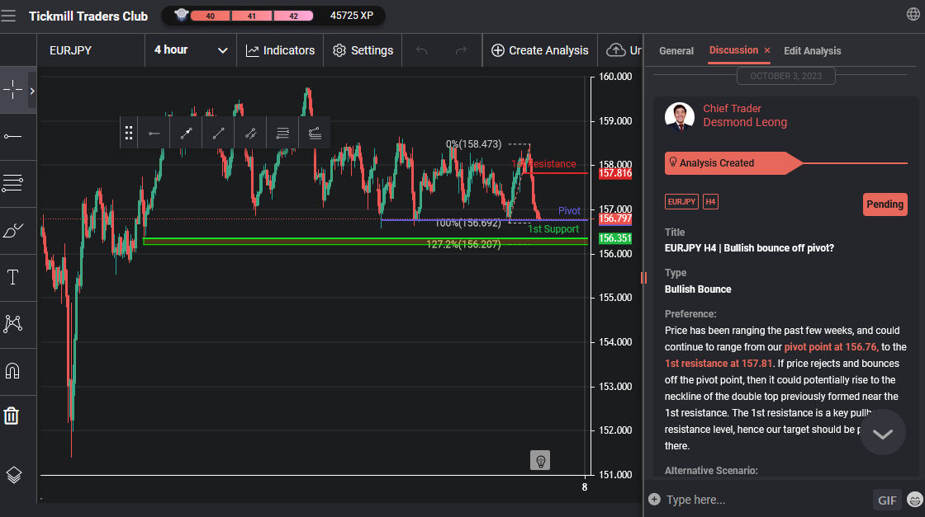This screenshot has height=517, width=925.
Task: Click the trash delete drawings icon
Action: 12,416
